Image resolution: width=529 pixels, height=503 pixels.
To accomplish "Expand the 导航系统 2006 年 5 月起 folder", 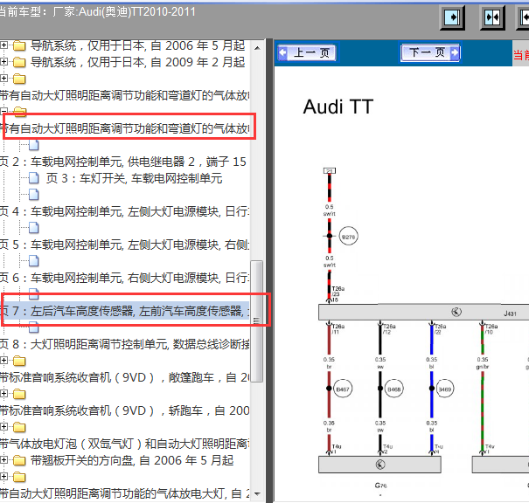I will [x=3, y=45].
